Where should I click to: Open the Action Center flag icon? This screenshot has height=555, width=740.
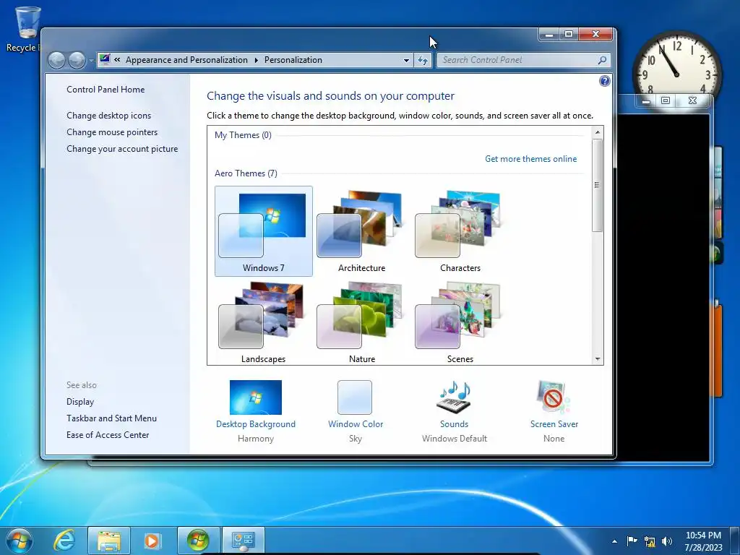click(x=632, y=541)
